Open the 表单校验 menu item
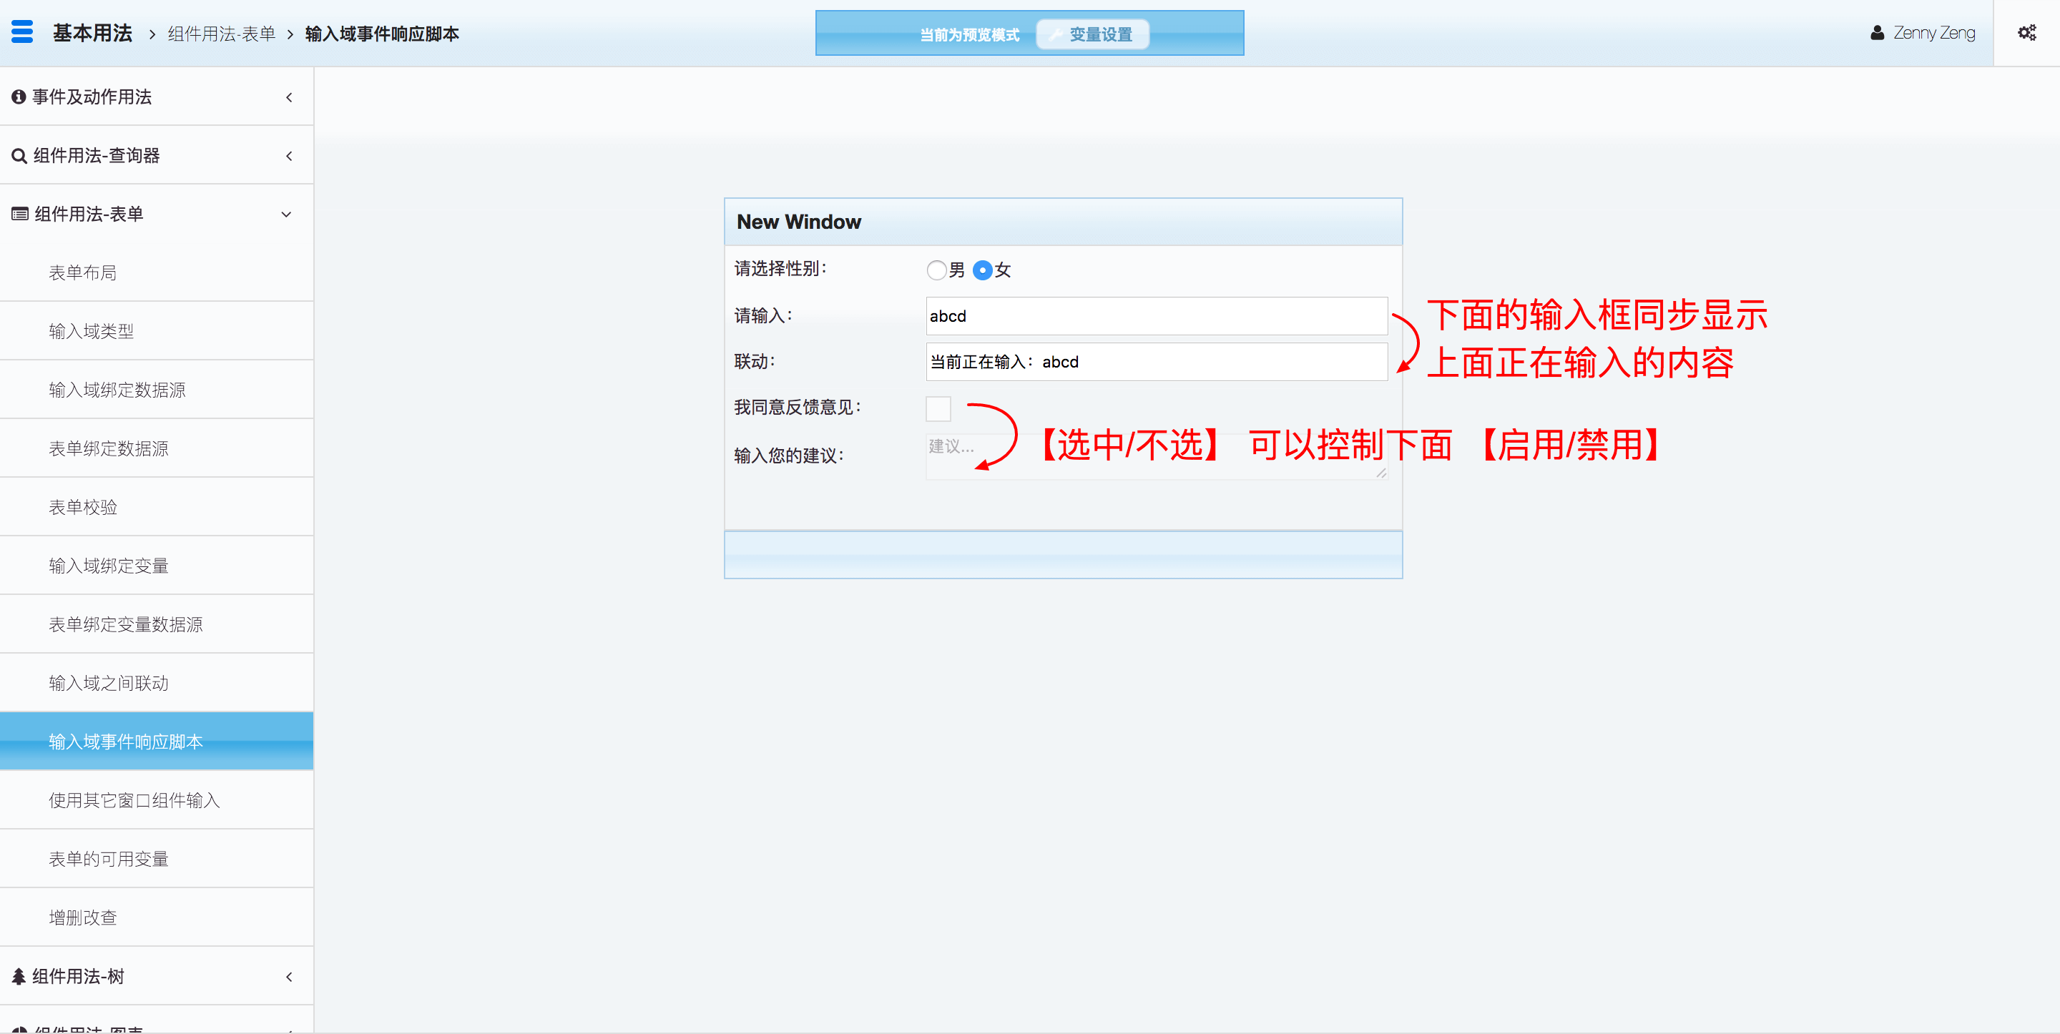The height and width of the screenshot is (1034, 2060). point(83,507)
